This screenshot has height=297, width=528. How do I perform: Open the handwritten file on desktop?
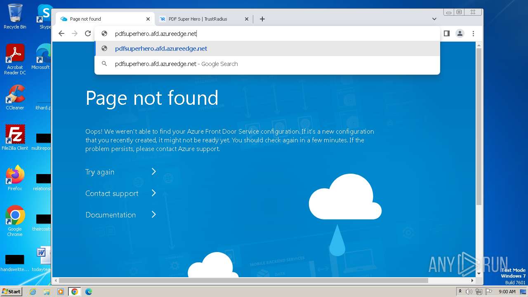pyautogui.click(x=15, y=262)
